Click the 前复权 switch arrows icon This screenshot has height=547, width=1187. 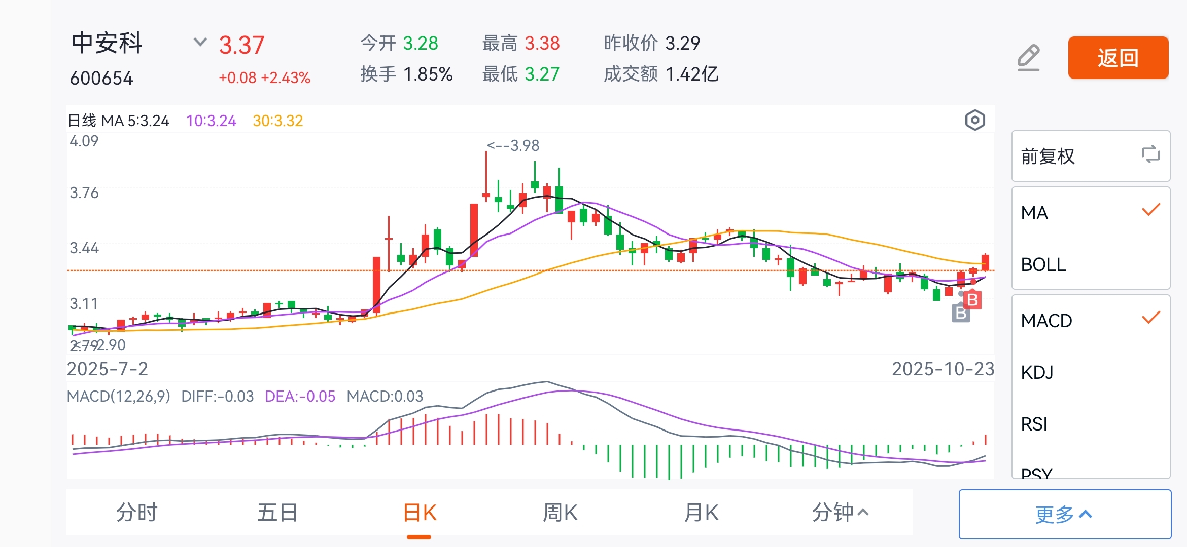point(1150,155)
